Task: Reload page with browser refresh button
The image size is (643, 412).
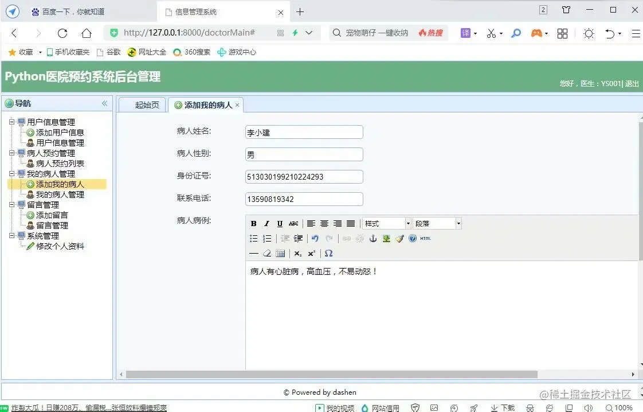Action: pyautogui.click(x=62, y=33)
